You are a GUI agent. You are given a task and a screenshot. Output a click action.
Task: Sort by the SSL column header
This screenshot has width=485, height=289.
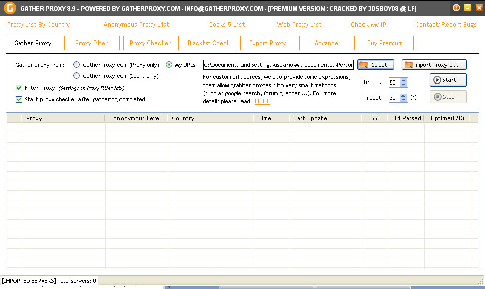pyautogui.click(x=375, y=118)
